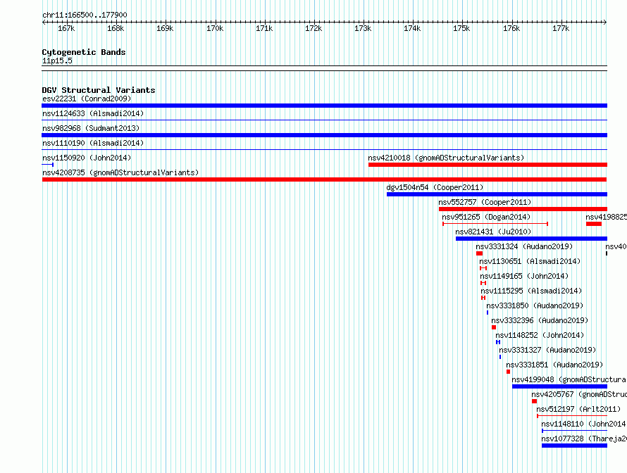The height and width of the screenshot is (473, 627).
Task: Select nsv951265 (Dogan2014) label
Action: click(486, 217)
